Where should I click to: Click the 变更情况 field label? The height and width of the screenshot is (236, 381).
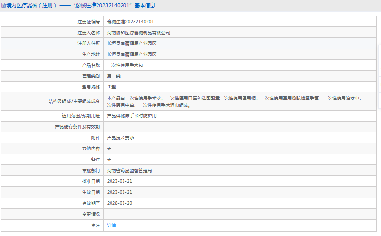(x=91, y=214)
